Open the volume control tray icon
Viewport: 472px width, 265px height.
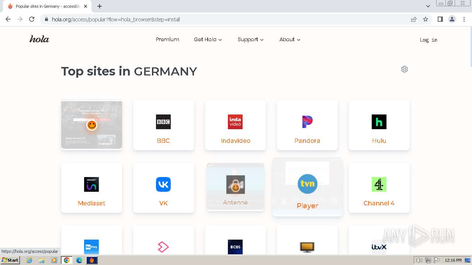coord(419,260)
